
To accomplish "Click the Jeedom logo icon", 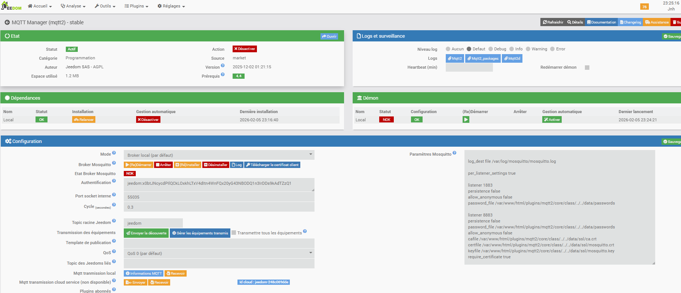I will pyautogui.click(x=12, y=6).
